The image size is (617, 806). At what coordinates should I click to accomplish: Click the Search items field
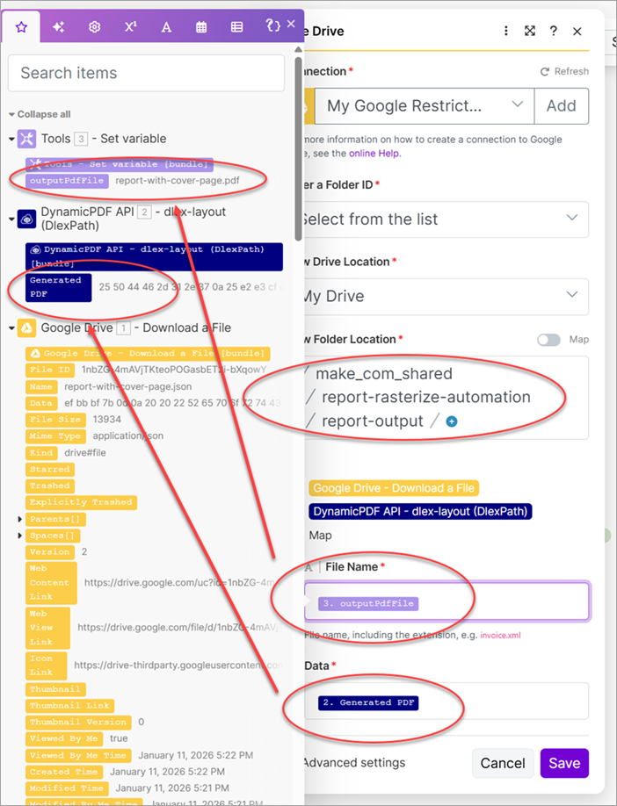tap(146, 74)
